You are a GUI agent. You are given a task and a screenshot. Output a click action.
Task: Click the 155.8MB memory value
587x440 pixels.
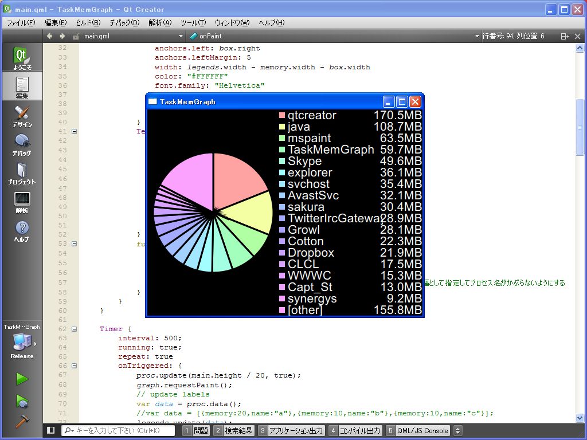(x=398, y=310)
